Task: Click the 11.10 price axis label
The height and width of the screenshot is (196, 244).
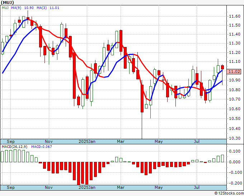Action: (x=235, y=61)
